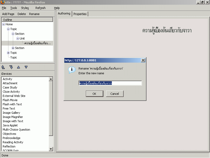Viewport: 210px width, 158px height.
Task: Select the highlighted Thai-named outline node
Action: pyautogui.click(x=38, y=43)
